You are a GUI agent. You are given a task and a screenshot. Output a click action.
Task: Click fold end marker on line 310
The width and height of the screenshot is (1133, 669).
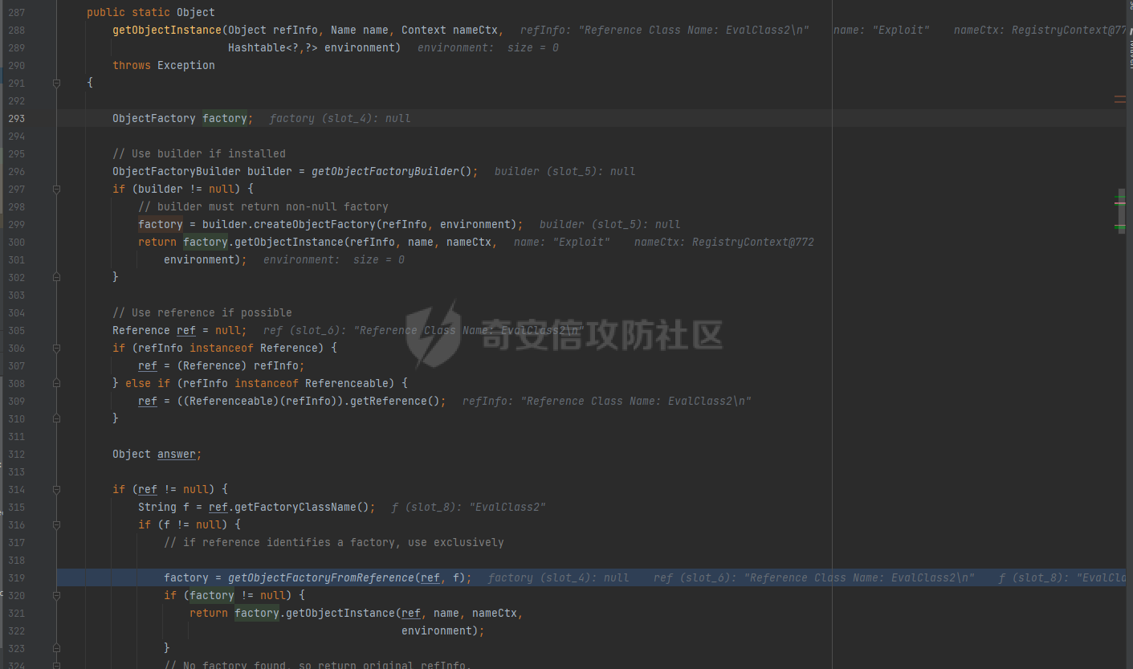[56, 418]
